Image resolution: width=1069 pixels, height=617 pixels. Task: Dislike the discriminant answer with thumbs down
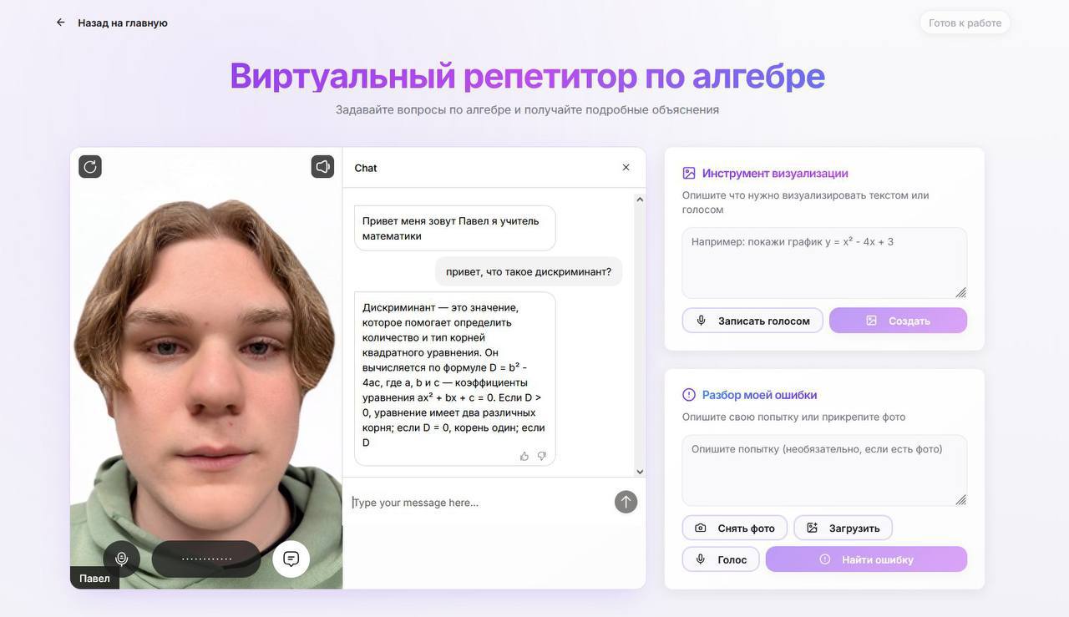[x=542, y=456]
